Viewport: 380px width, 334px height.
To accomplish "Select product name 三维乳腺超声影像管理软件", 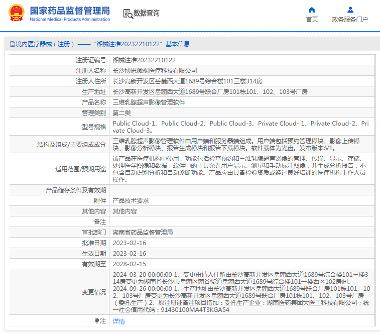I will tap(149, 102).
